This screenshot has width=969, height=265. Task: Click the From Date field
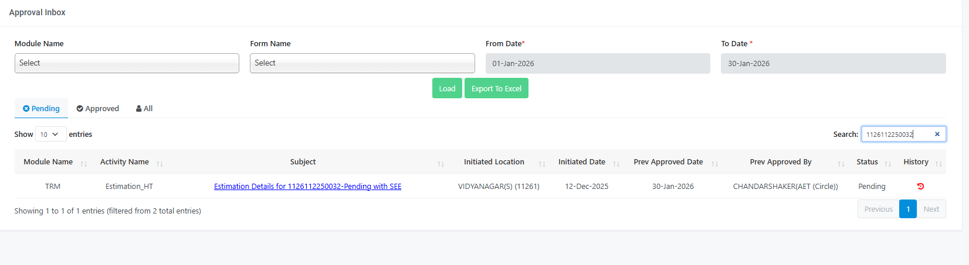pyautogui.click(x=597, y=64)
